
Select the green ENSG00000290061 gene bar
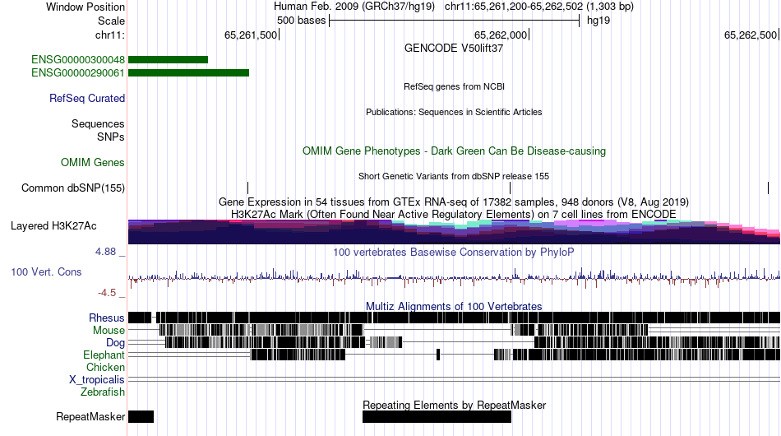pos(189,72)
